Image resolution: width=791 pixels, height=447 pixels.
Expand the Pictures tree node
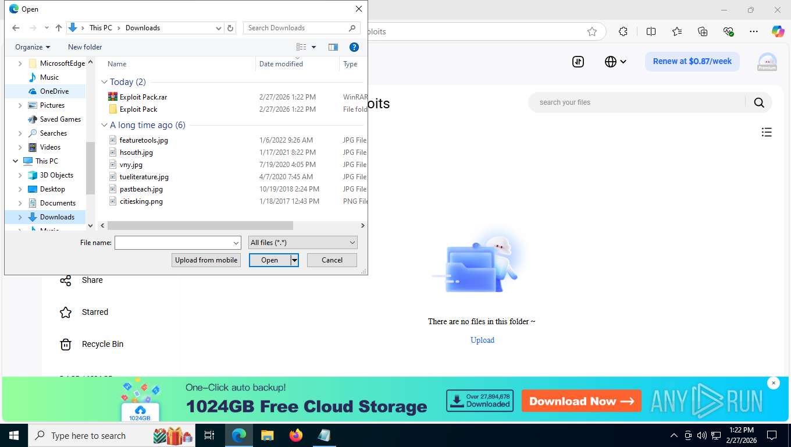click(20, 105)
